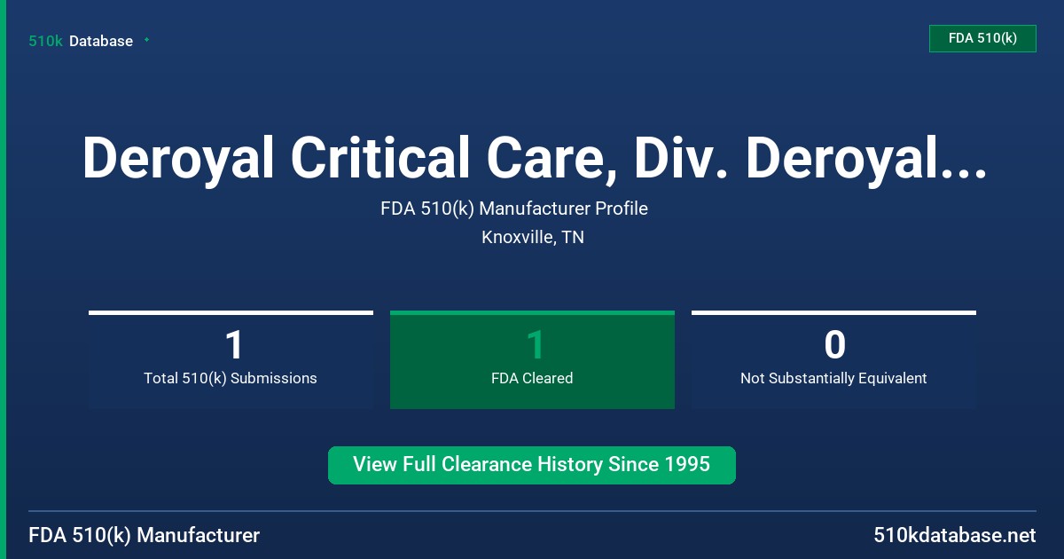Select the Total 510(k) Submissions card
This screenshot has height=559, width=1064.
[231, 359]
